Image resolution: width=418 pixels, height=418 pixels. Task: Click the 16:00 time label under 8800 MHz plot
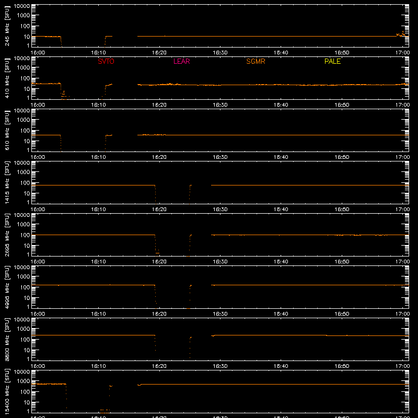point(38,366)
